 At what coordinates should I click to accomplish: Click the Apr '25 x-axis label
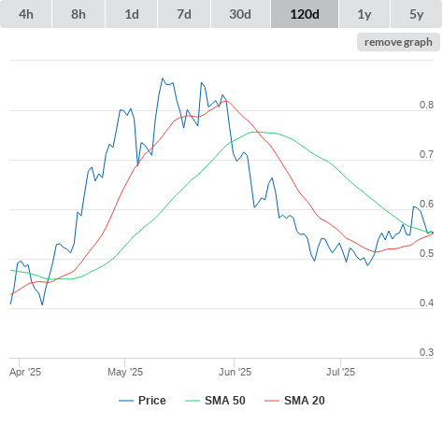point(25,372)
